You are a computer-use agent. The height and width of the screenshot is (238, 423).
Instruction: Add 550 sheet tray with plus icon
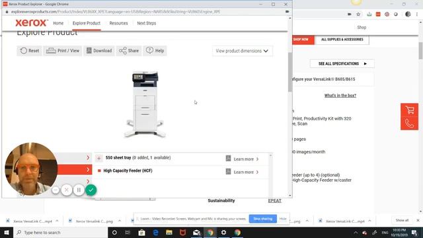pos(98,159)
